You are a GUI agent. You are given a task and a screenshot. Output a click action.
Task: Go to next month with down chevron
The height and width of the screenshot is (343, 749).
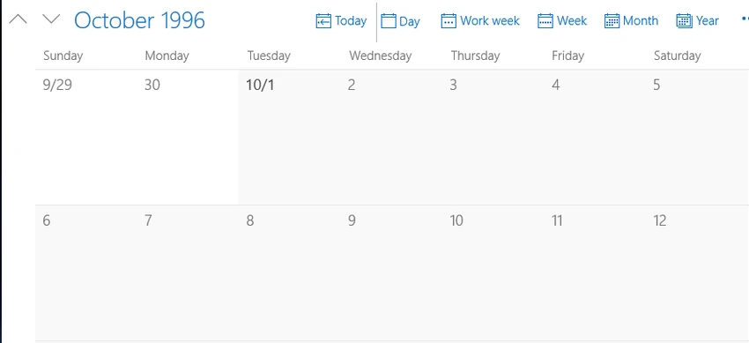(x=51, y=19)
